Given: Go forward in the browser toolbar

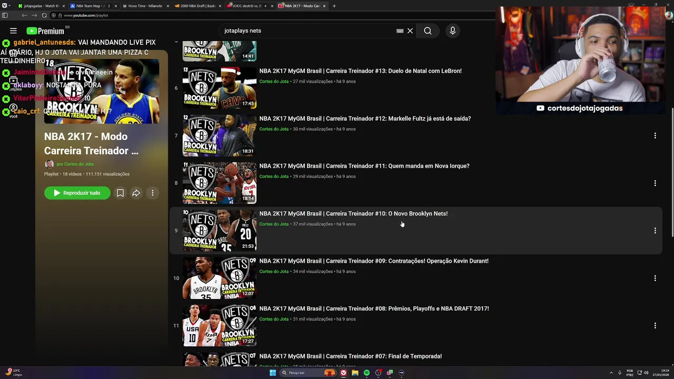Looking at the screenshot, I should (34, 15).
